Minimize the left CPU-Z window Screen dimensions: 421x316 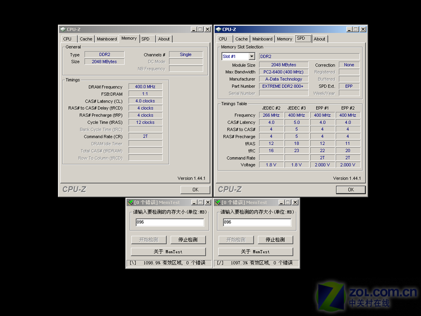click(194, 29)
